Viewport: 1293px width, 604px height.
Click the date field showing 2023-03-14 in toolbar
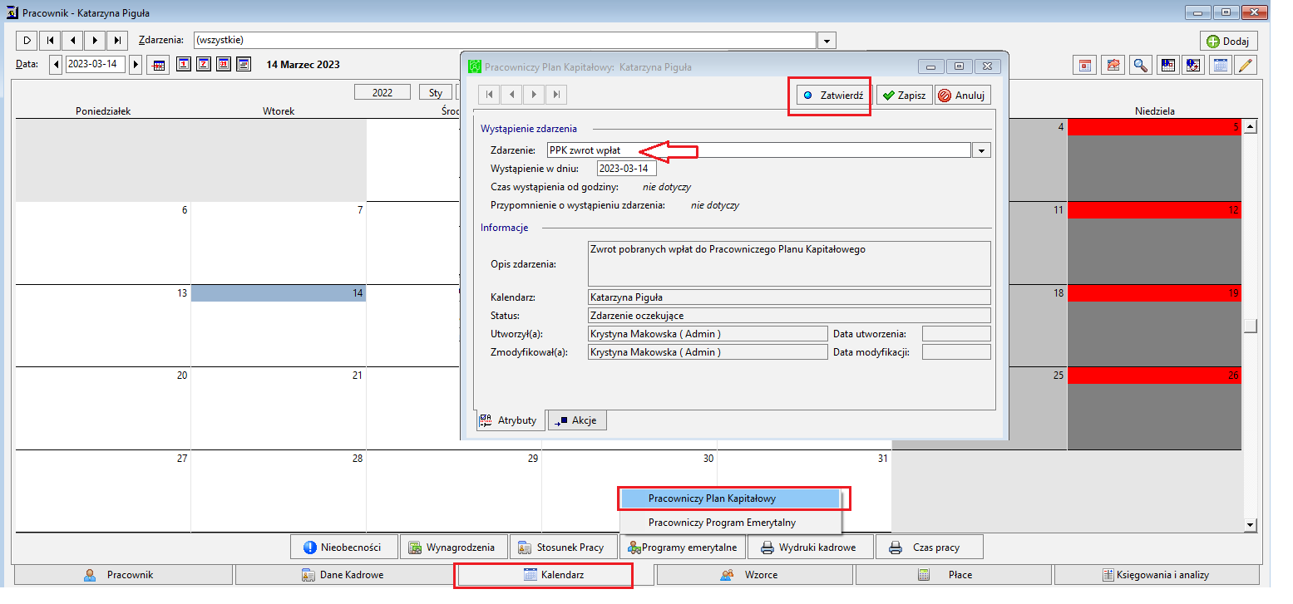click(95, 64)
